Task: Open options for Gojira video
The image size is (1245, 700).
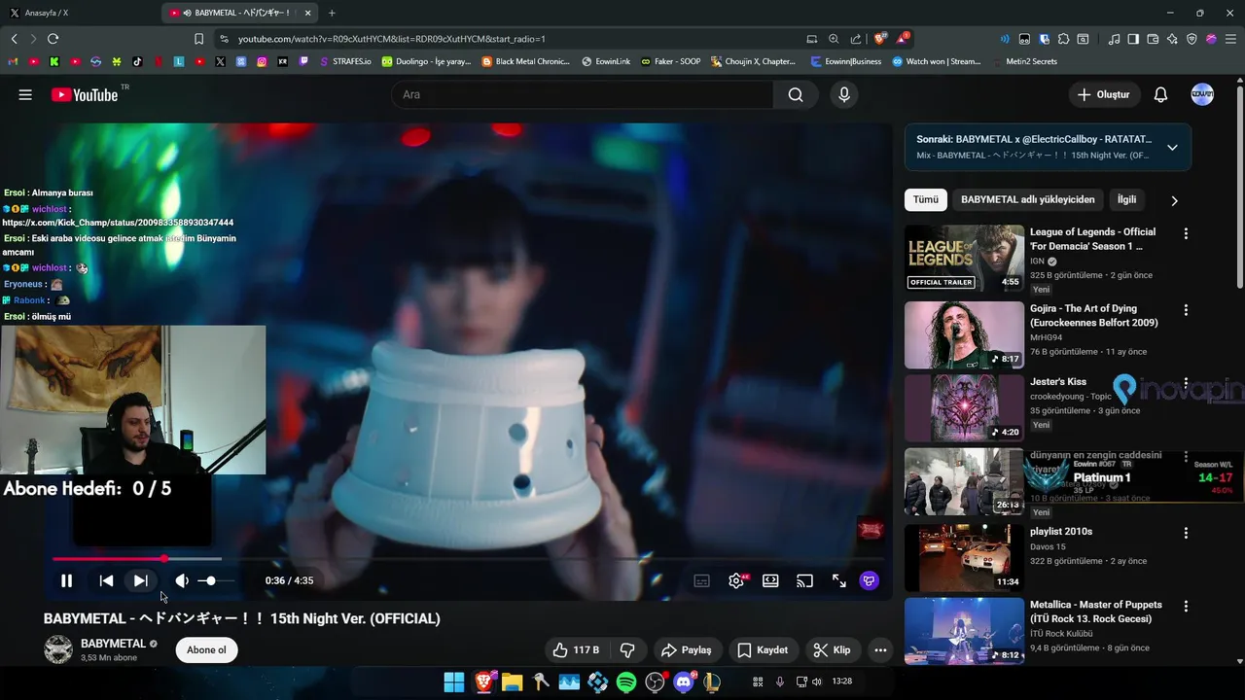Action: [x=1186, y=310]
